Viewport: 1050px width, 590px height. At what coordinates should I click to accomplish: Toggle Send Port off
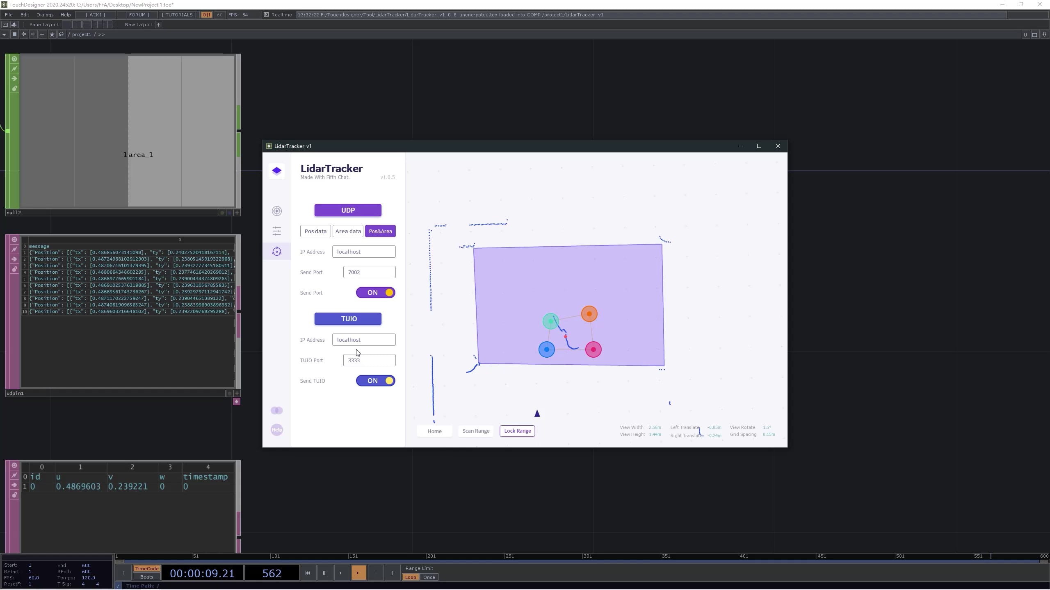point(375,293)
